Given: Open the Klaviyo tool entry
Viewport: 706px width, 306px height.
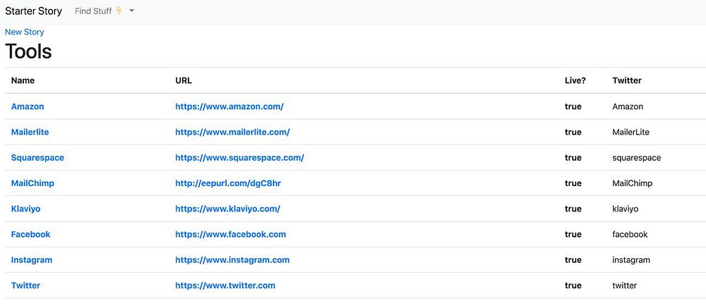Looking at the screenshot, I should pyautogui.click(x=27, y=209).
